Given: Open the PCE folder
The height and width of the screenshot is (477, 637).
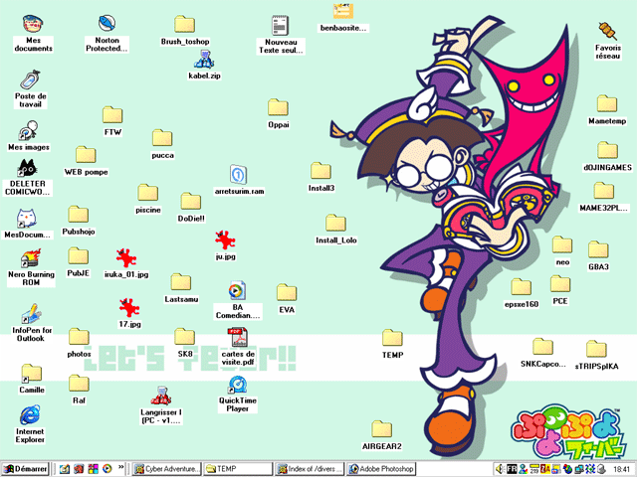Looking at the screenshot, I should coord(560,285).
